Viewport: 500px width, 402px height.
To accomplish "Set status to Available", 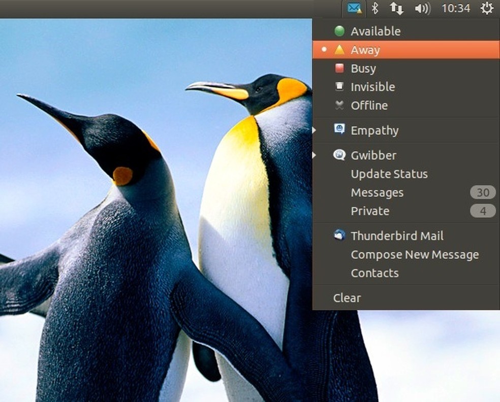I will click(376, 31).
